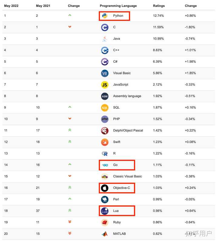Click the Go language name
218x241 pixels.
pyautogui.click(x=115, y=165)
